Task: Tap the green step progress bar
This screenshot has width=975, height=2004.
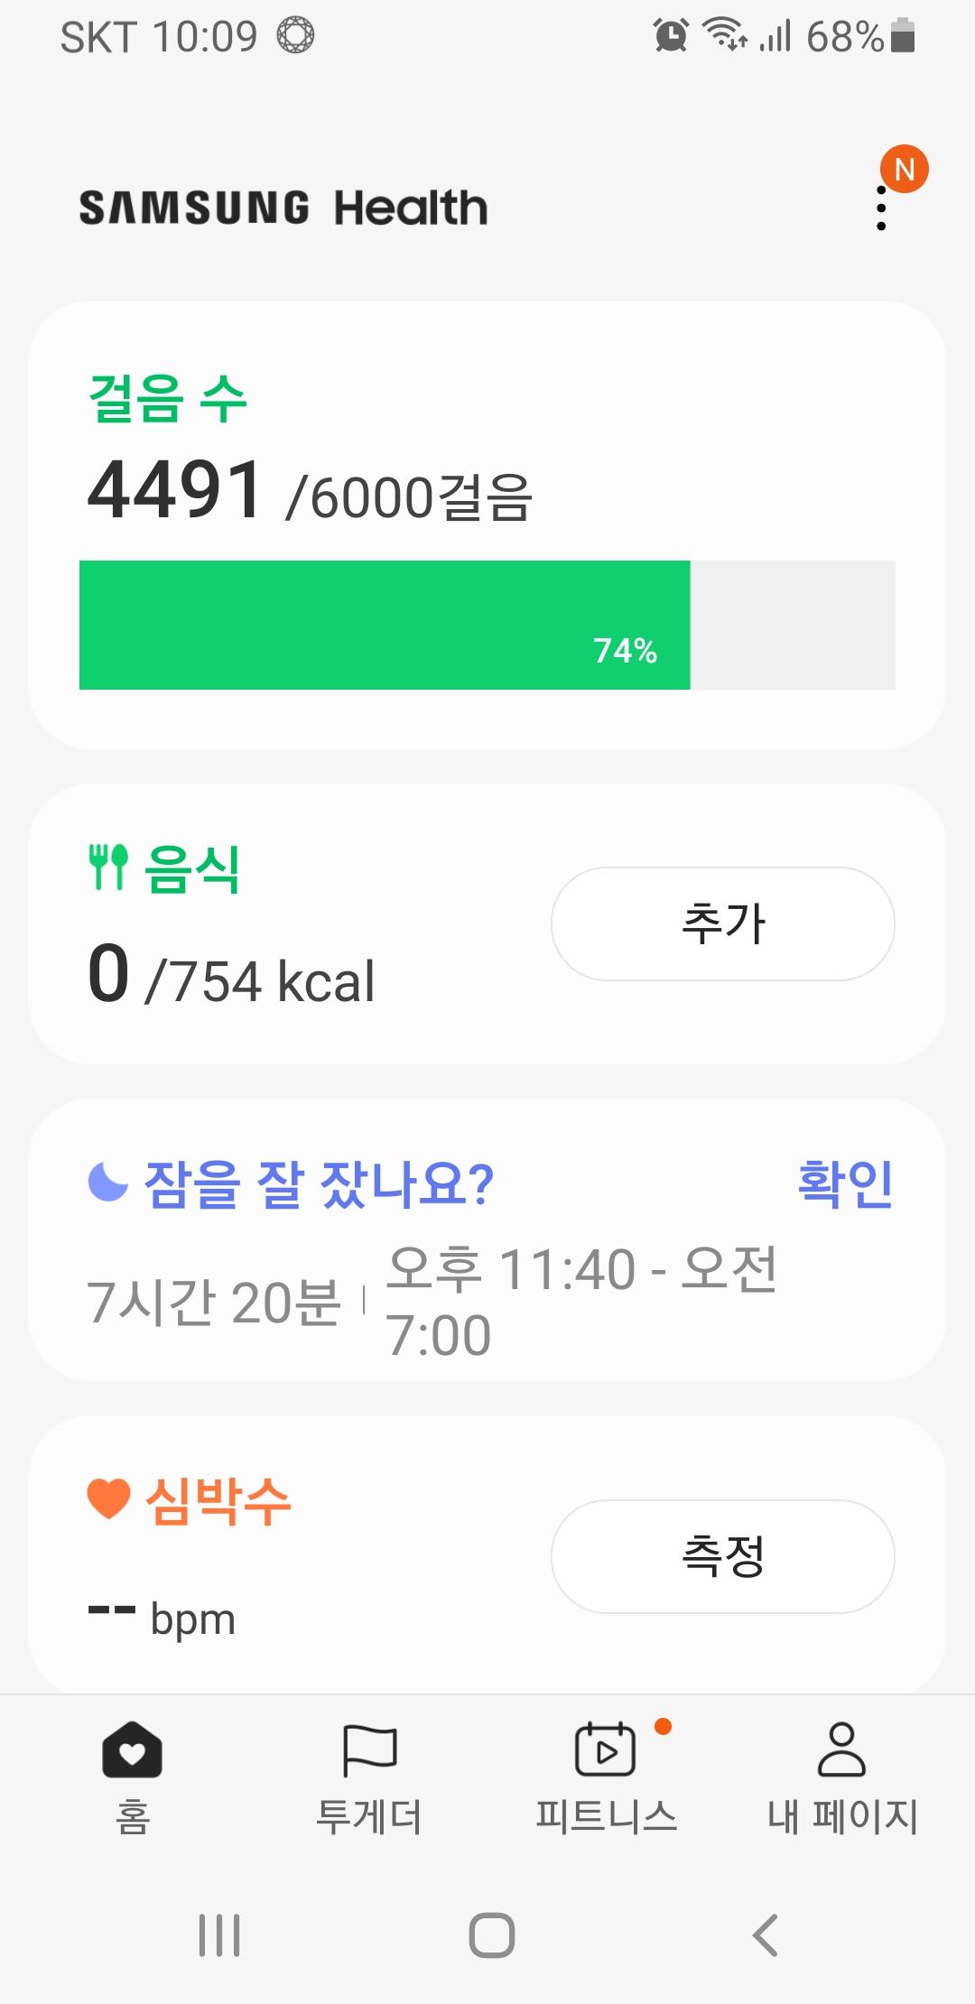Action: (x=385, y=625)
